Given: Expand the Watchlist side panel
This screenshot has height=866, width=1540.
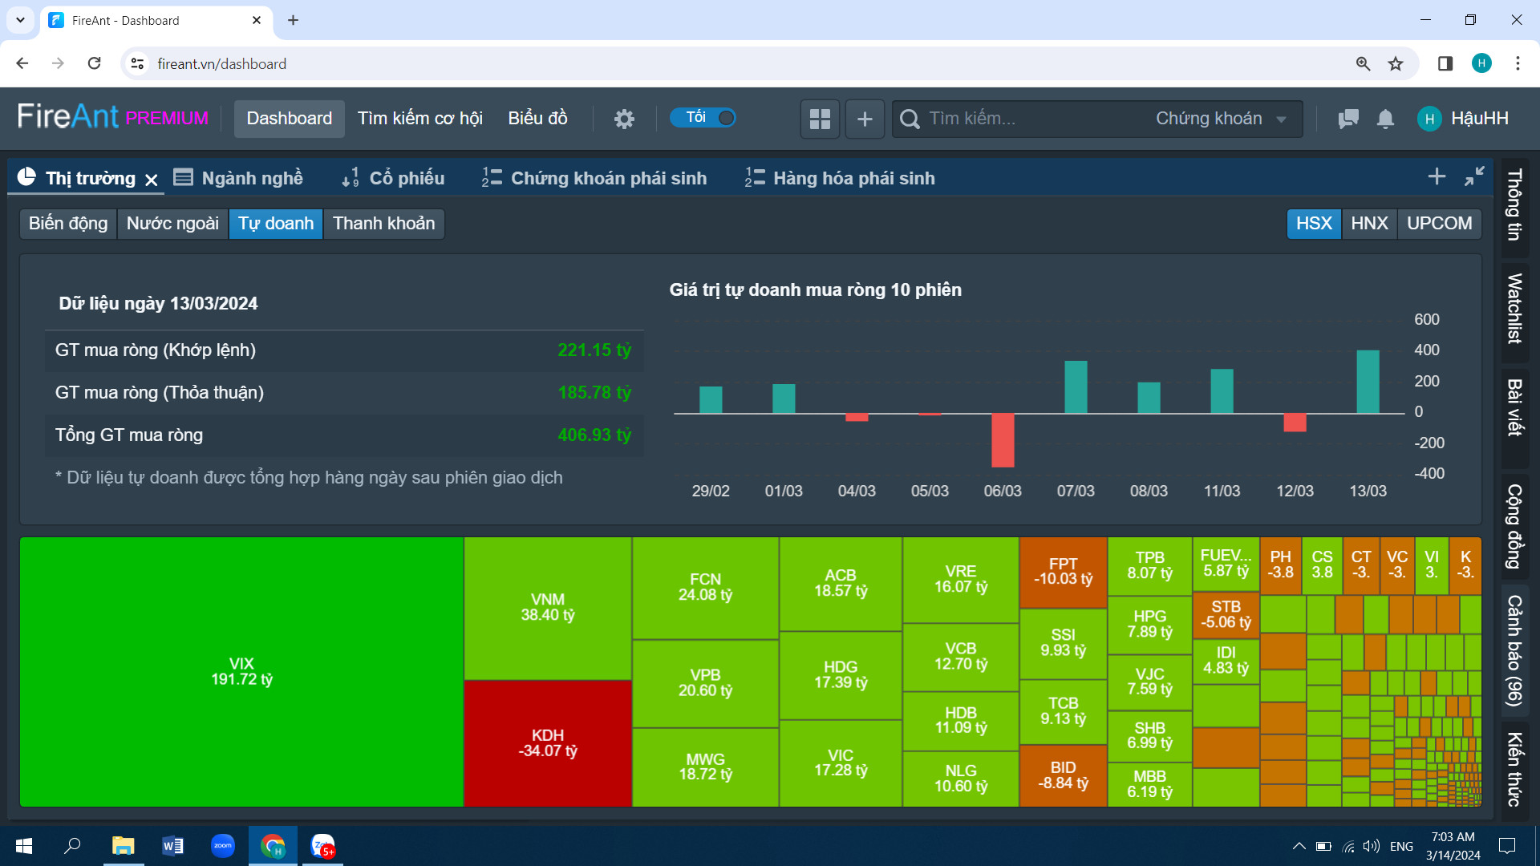Looking at the screenshot, I should [x=1514, y=309].
